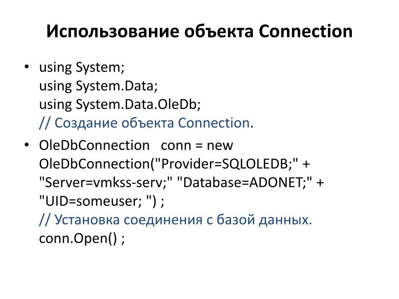Click the blue comment about establishing database connection
399x299 pixels.
(x=176, y=220)
